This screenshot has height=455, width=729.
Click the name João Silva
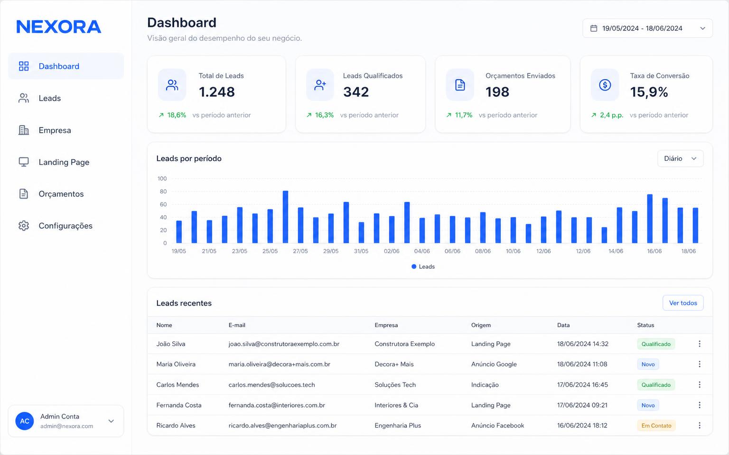[171, 344]
